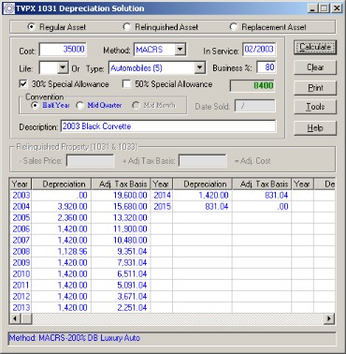Click the TVPX app icon in title bar

coord(8,8)
